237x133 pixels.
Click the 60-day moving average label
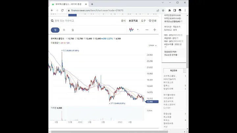(65, 43)
